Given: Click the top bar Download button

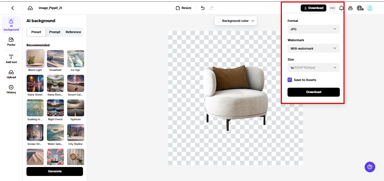Looking at the screenshot, I should point(313,8).
